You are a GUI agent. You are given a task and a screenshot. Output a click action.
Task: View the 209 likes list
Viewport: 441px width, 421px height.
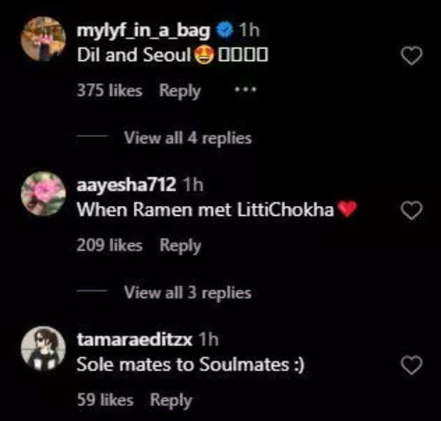(109, 246)
